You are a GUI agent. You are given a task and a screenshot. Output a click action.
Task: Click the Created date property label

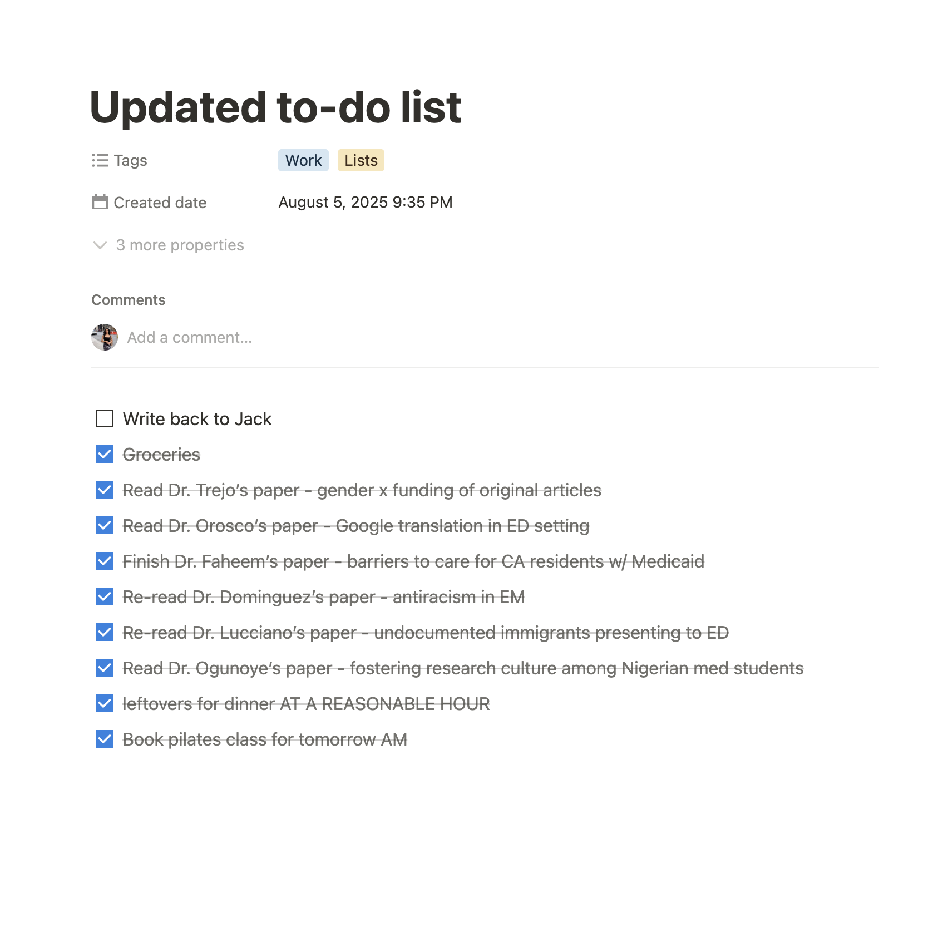[x=160, y=203]
